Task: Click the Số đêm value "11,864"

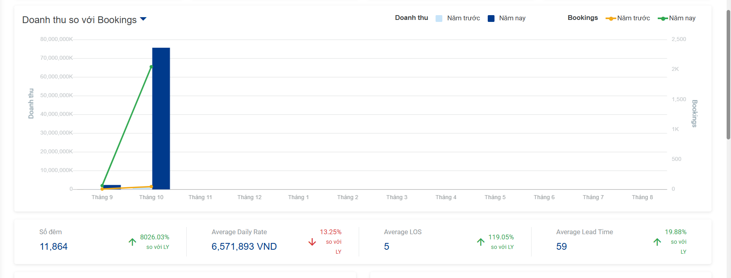Action: [54, 247]
